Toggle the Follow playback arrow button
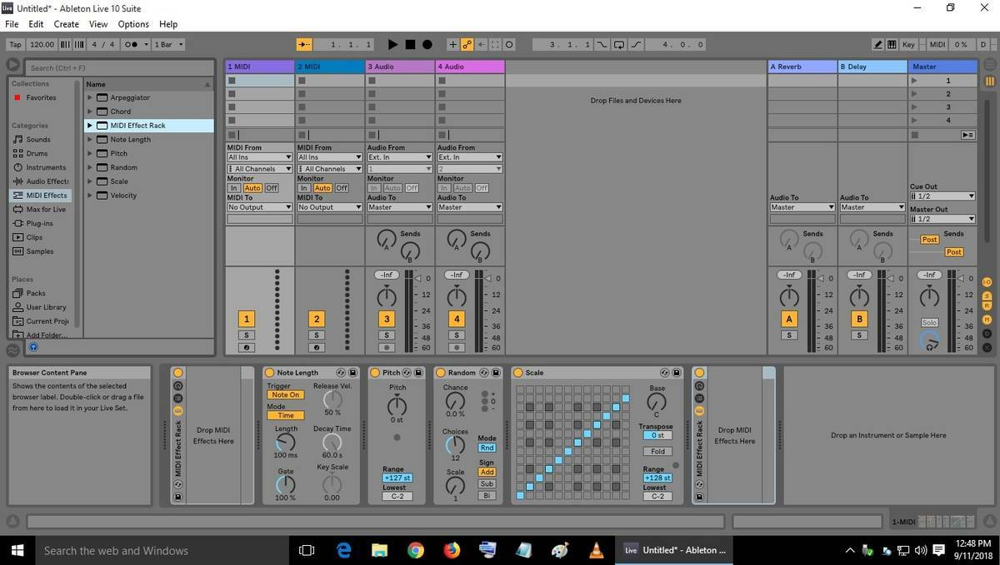This screenshot has width=1000, height=565. pyautogui.click(x=304, y=44)
